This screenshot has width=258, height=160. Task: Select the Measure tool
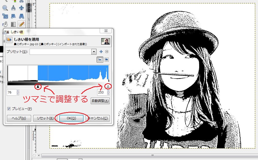[x=13, y=8]
